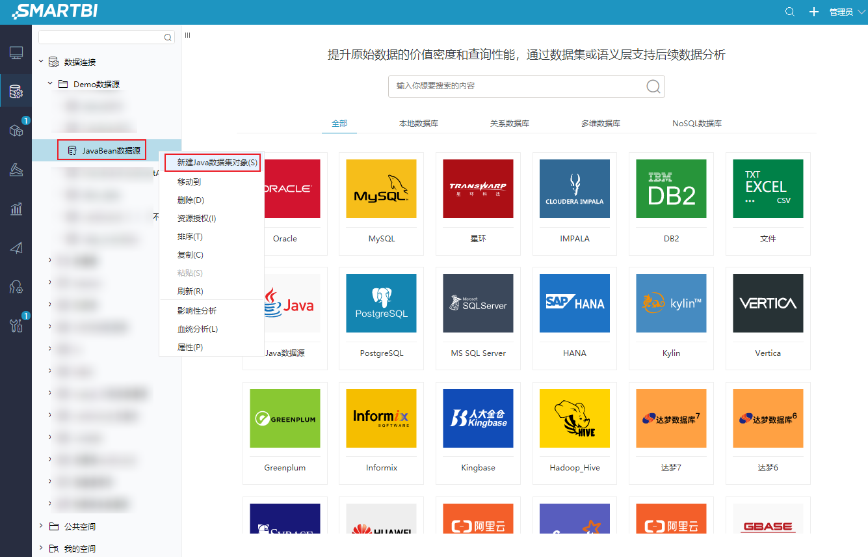Image resolution: width=868 pixels, height=557 pixels.
Task: Choose the PostgreSQL elephant tile
Action: (381, 318)
